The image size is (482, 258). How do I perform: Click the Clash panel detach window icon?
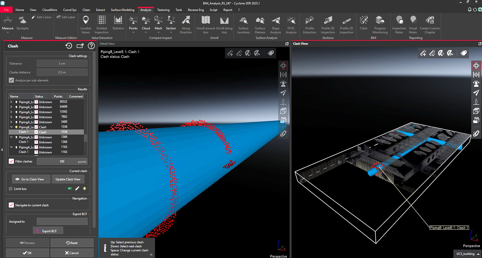click(80, 46)
